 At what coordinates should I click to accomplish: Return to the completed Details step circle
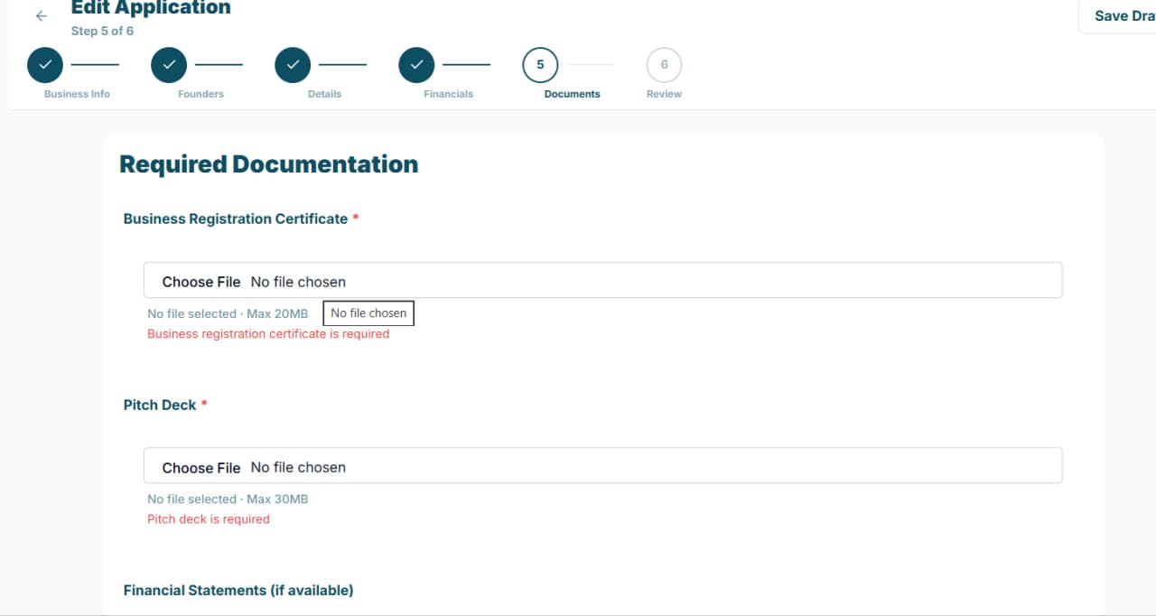point(293,65)
